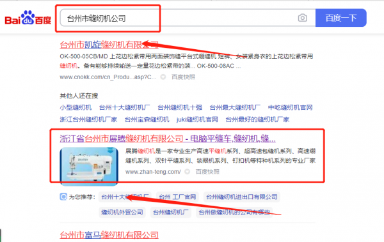Image resolution: width=384 pixels, height=242 pixels.
Task: Select recommended tag 台州做缝纫机的公司有哪些
Action: [x=234, y=212]
